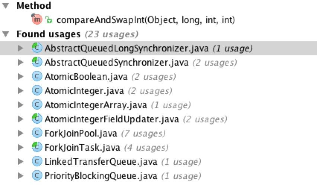Viewport: 317px width, 191px height.
Task: Collapse the Method section
Action: point(5,6)
